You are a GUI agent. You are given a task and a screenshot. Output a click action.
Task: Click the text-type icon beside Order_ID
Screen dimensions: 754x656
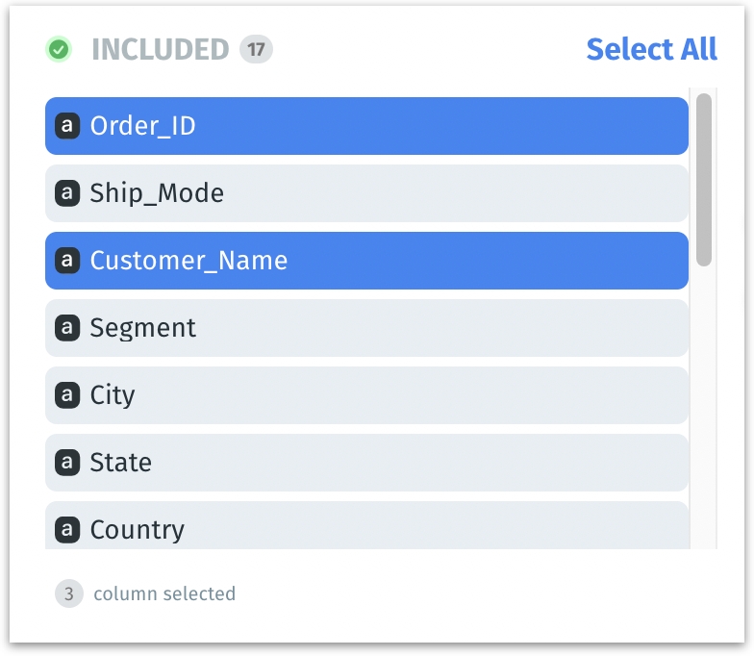[66, 126]
